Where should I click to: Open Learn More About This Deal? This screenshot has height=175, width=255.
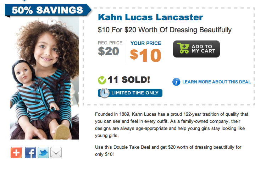pos(216,82)
